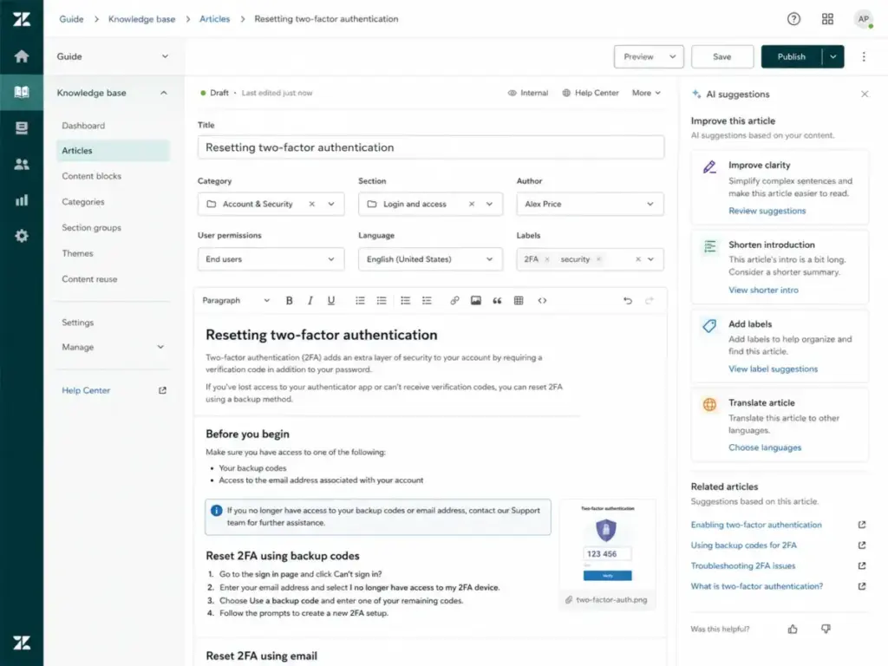Image resolution: width=888 pixels, height=666 pixels.
Task: Open Themes page
Action: tap(77, 253)
